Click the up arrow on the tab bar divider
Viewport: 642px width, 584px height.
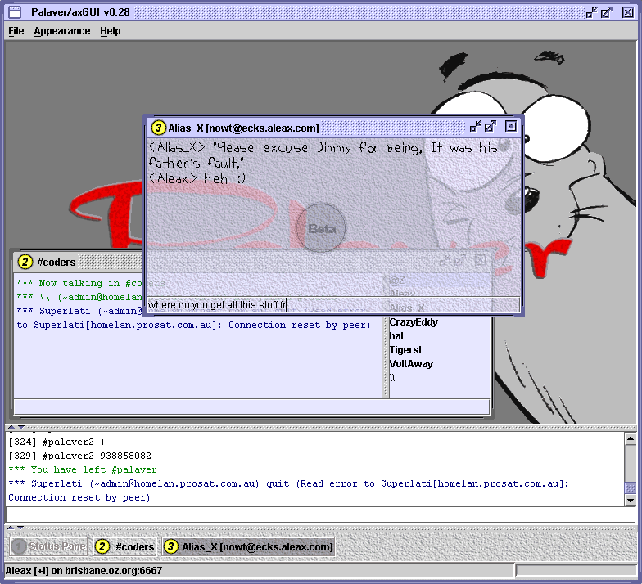(x=10, y=528)
